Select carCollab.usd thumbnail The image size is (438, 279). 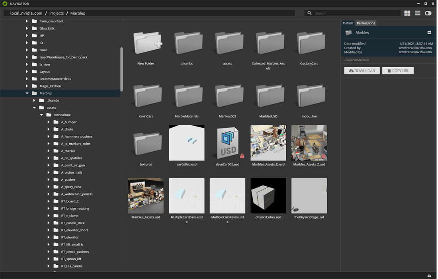pos(187,143)
